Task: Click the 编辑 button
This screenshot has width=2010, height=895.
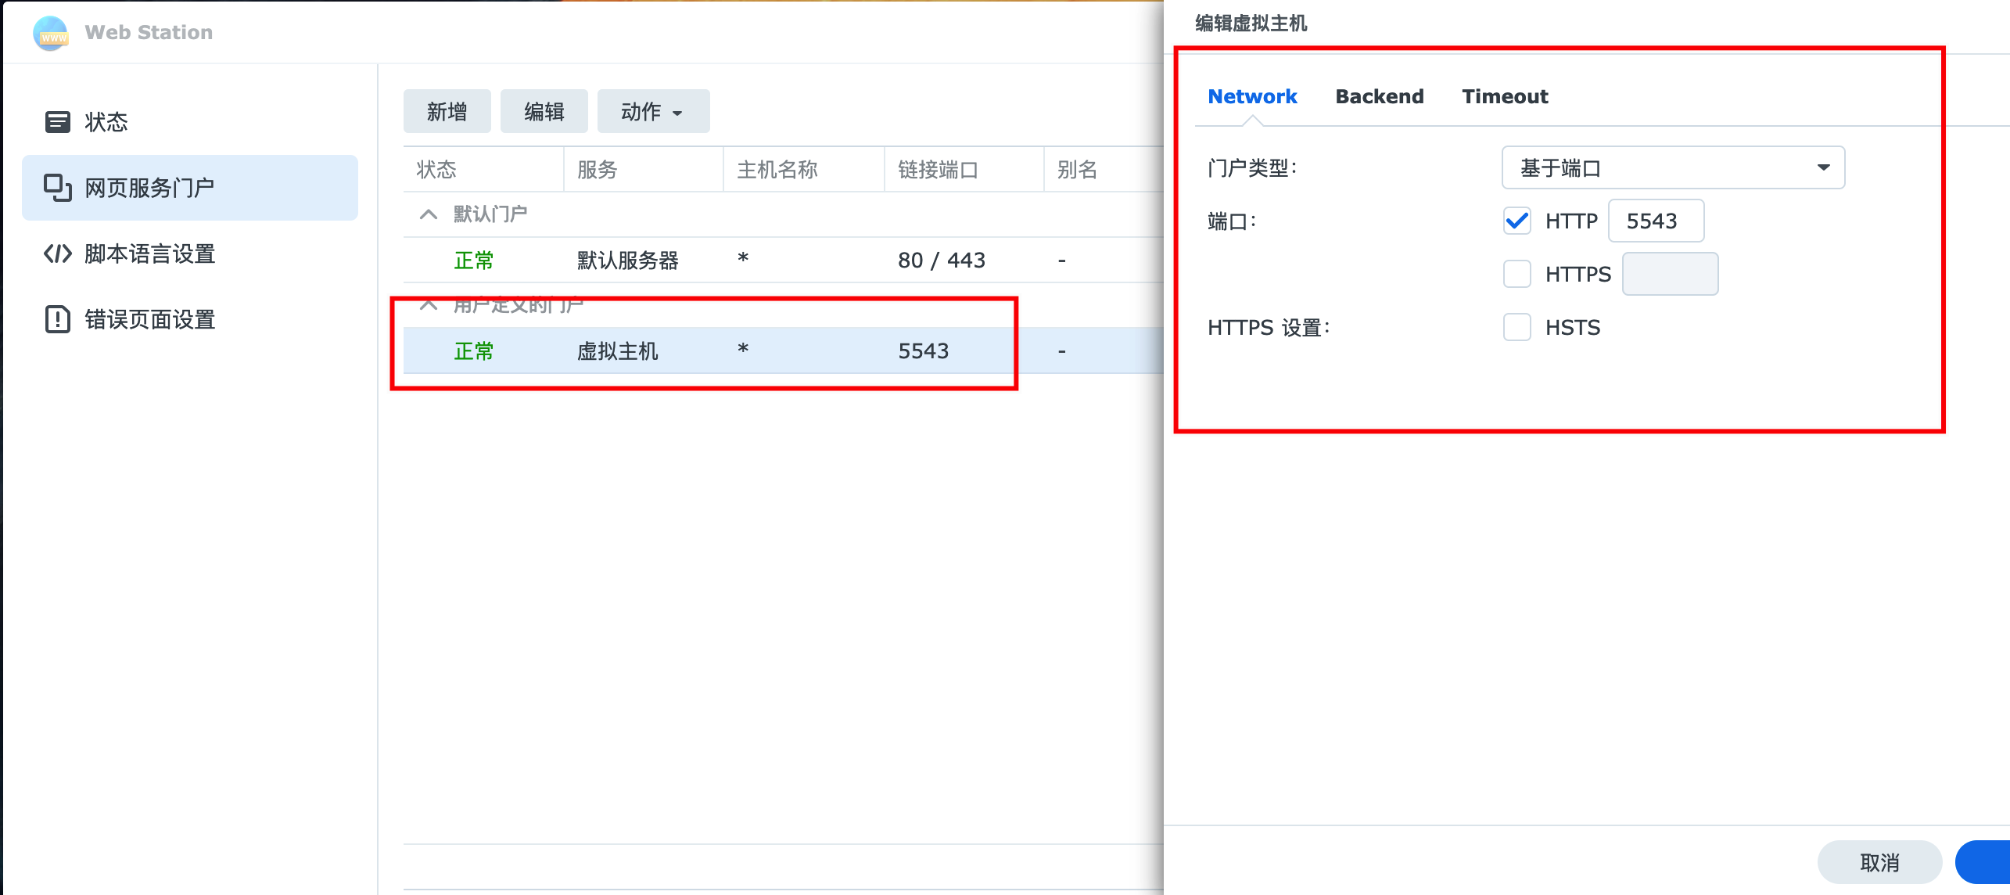Action: pyautogui.click(x=544, y=112)
